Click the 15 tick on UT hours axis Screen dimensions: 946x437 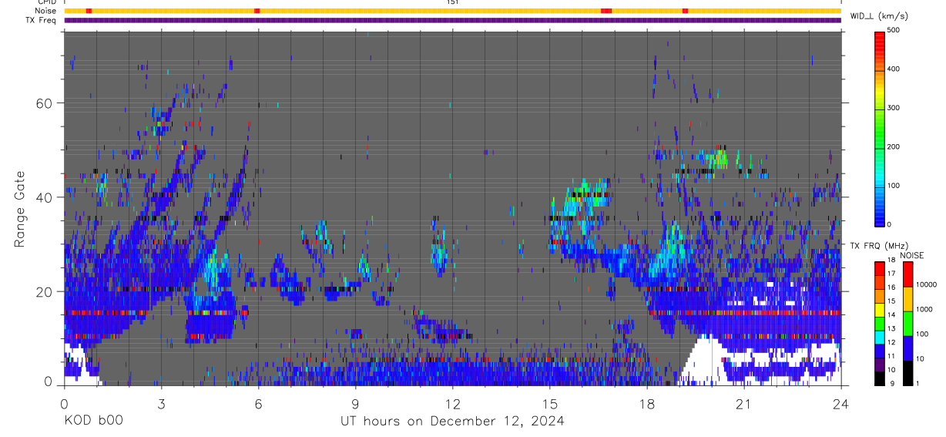click(x=549, y=403)
